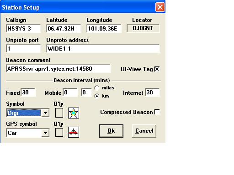Click the Latitude field 06.47.92N

click(64, 28)
